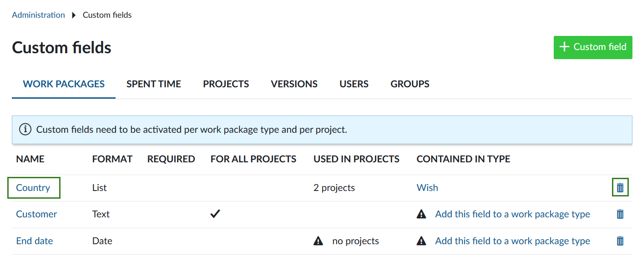Add Customer field to a work package type
The width and height of the screenshot is (642, 261).
(x=512, y=214)
